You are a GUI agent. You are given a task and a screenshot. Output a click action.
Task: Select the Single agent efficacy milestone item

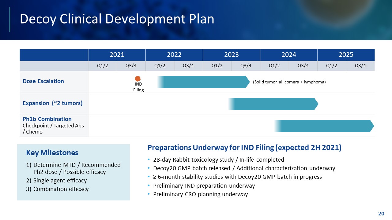[60, 181]
